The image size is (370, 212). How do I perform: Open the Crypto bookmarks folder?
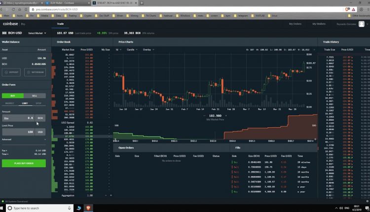(86, 16)
